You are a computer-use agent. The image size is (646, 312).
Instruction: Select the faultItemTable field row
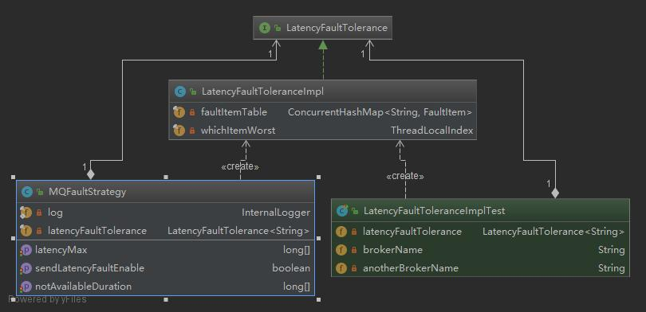click(322, 112)
